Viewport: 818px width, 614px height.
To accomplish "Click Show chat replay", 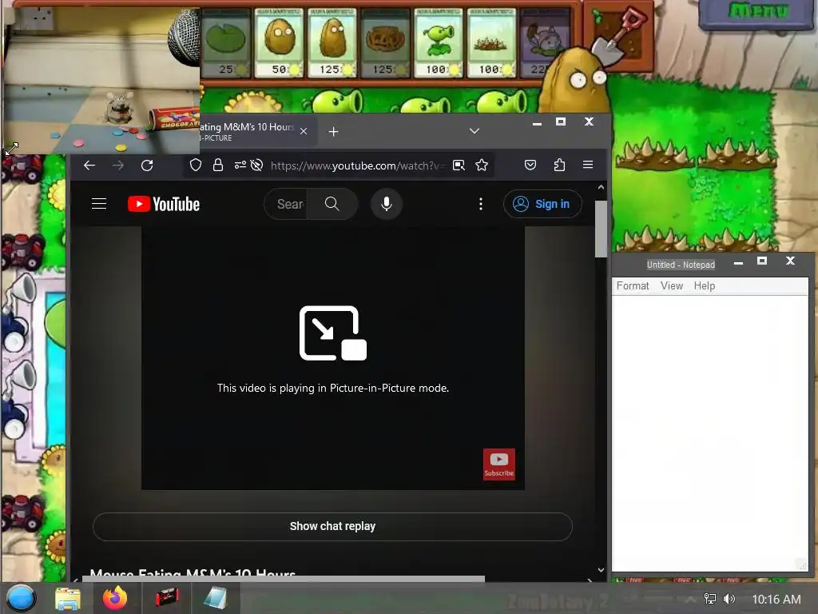I will coord(333,526).
